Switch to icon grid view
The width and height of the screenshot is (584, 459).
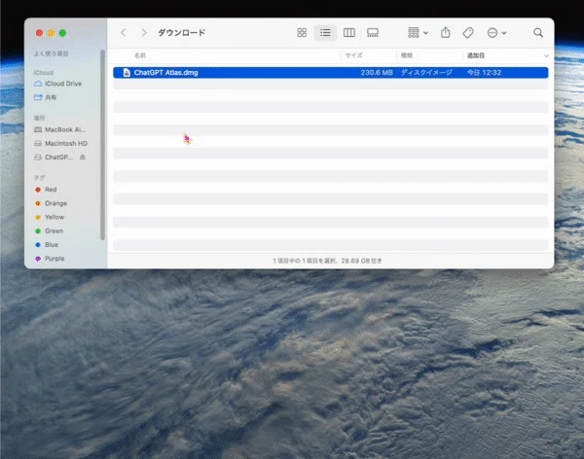[302, 33]
